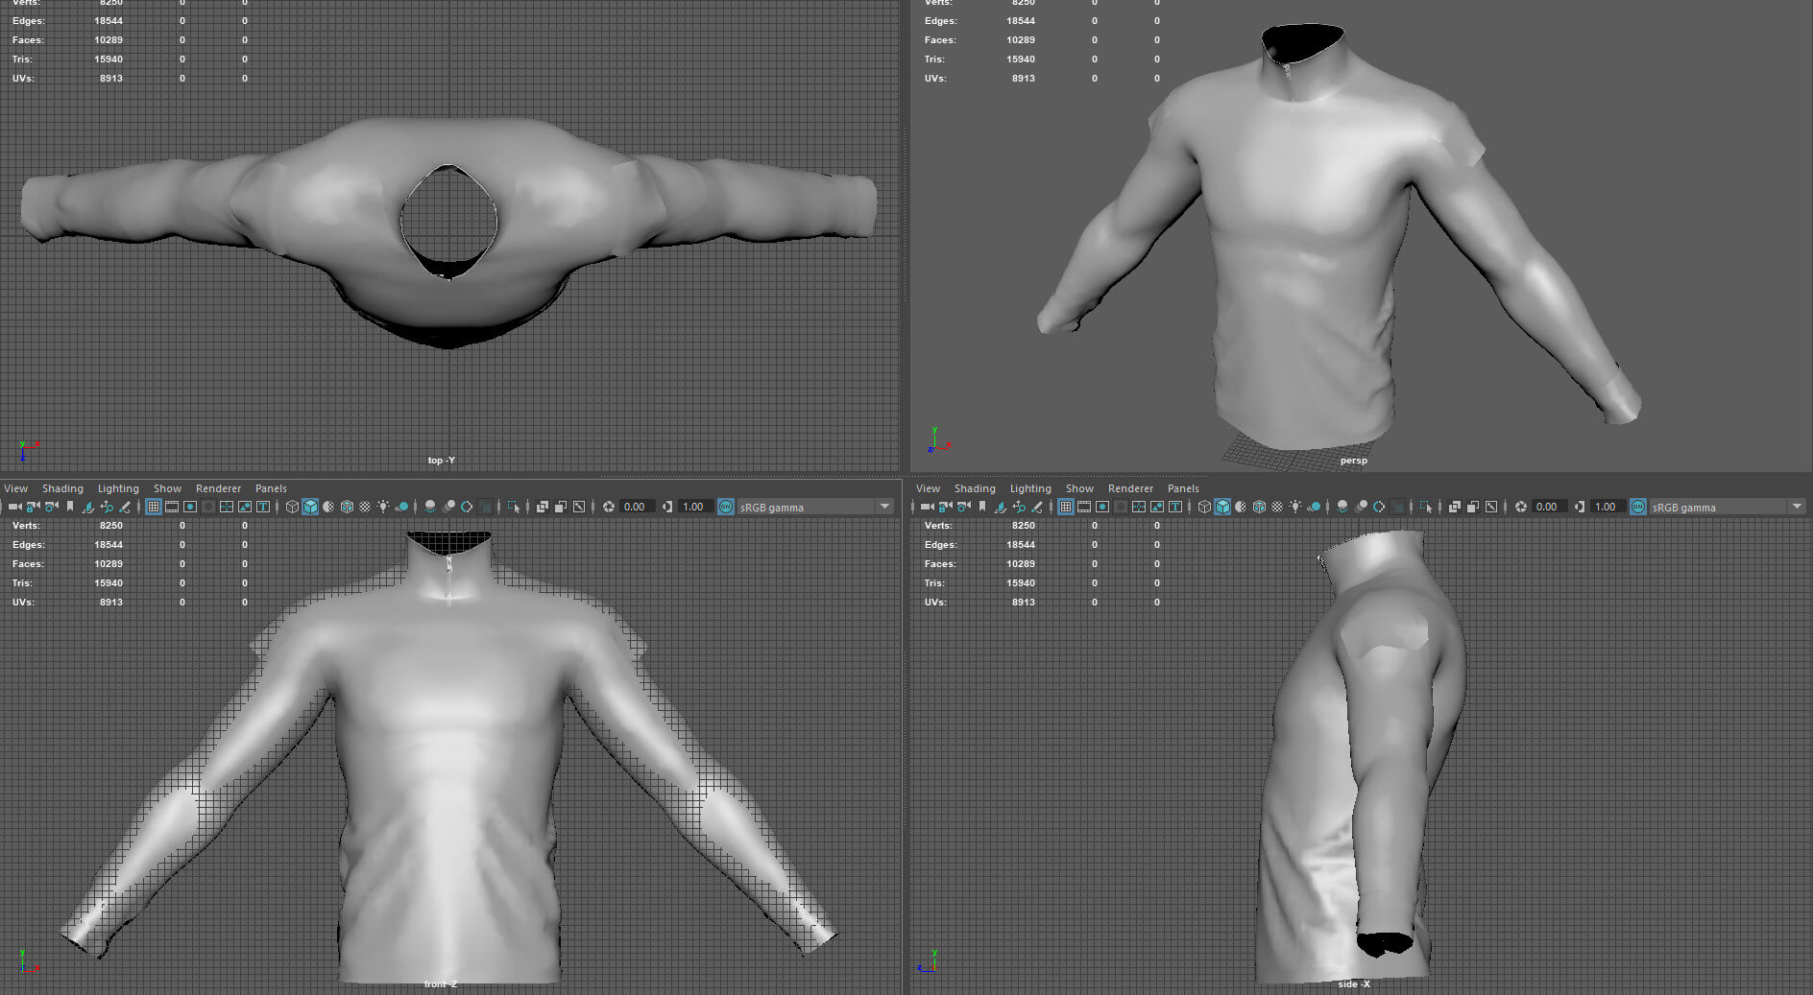Toggle view transform button beside side view sRGB gamma
The image size is (1813, 995).
pyautogui.click(x=1638, y=507)
